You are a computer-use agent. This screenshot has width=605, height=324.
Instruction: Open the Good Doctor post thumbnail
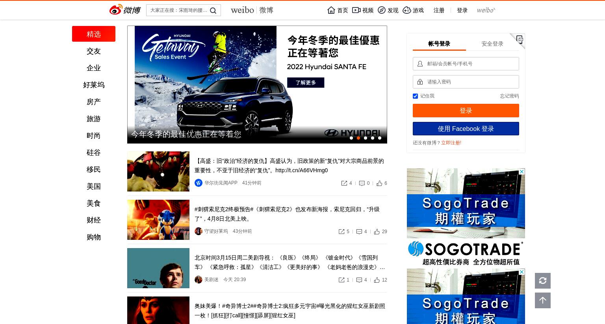coord(158,268)
